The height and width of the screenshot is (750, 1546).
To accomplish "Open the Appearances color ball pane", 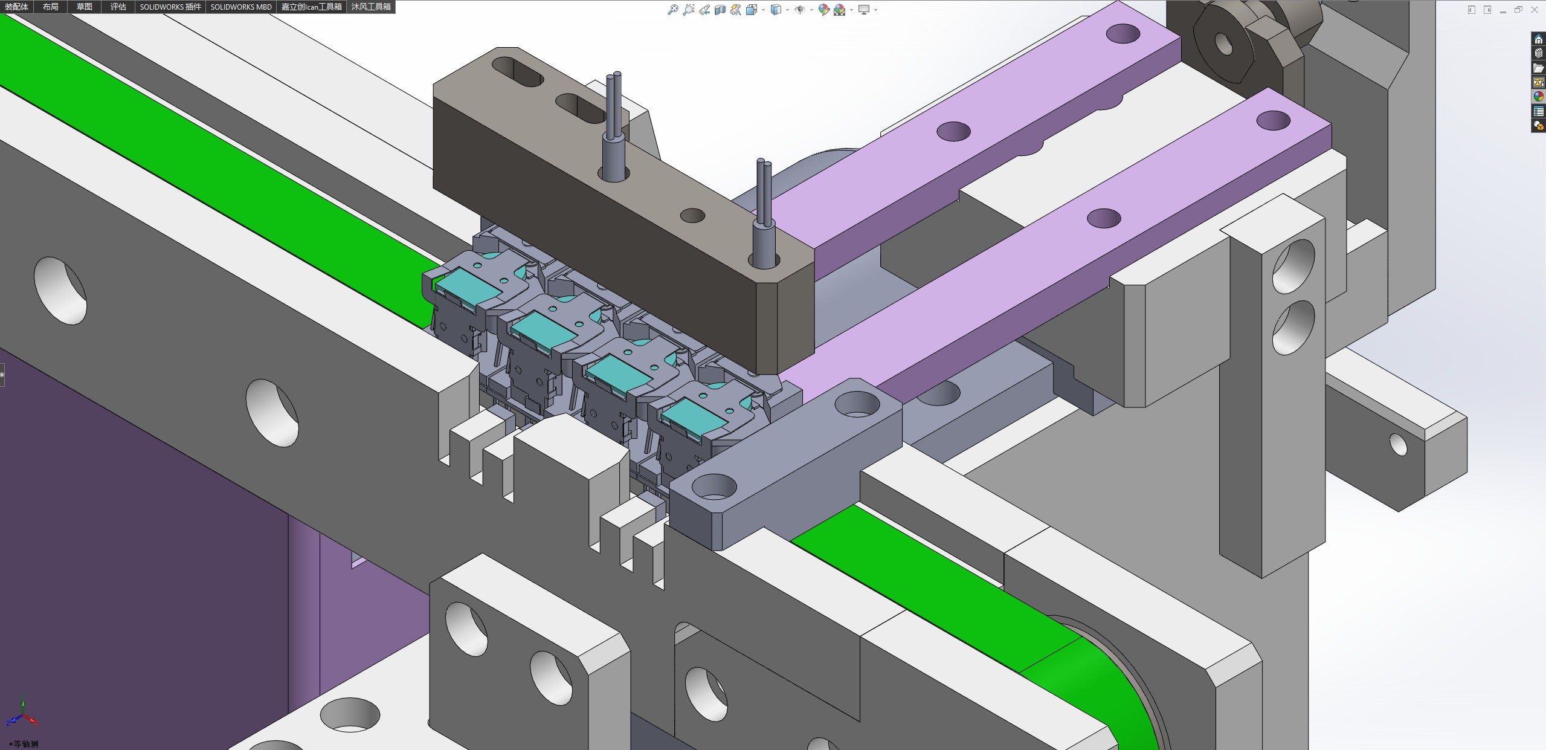I will [1539, 97].
